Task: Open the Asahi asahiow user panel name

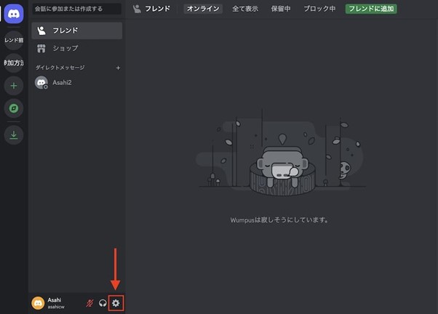Action: pos(56,303)
